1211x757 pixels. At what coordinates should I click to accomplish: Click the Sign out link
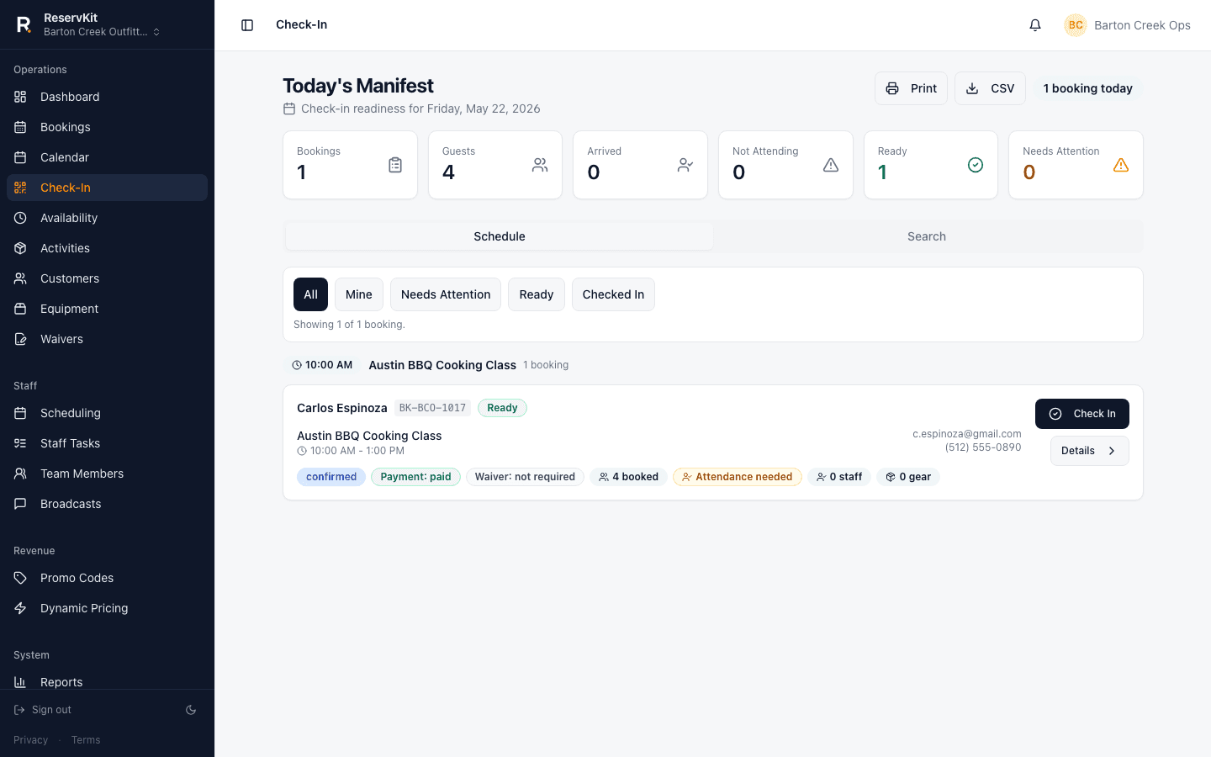[43, 710]
